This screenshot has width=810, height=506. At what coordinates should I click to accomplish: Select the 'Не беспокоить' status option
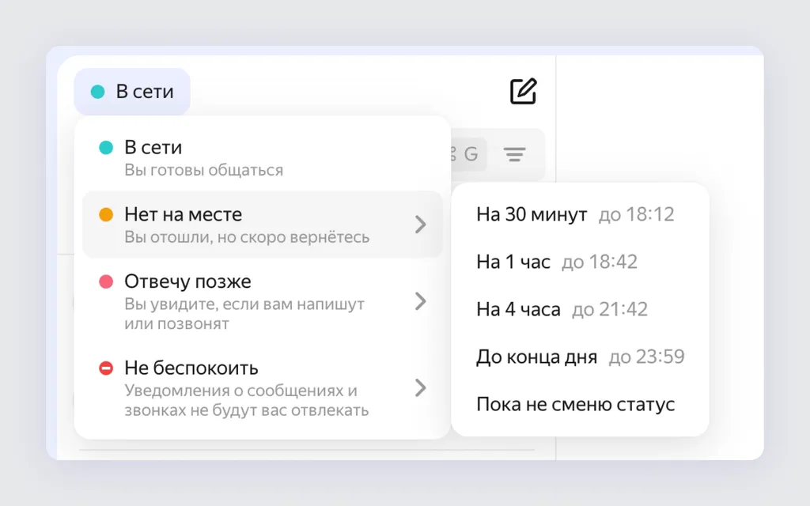point(263,388)
